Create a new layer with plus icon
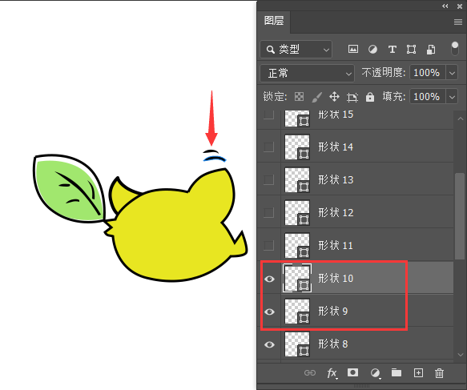The width and height of the screenshot is (467, 390). [x=418, y=372]
